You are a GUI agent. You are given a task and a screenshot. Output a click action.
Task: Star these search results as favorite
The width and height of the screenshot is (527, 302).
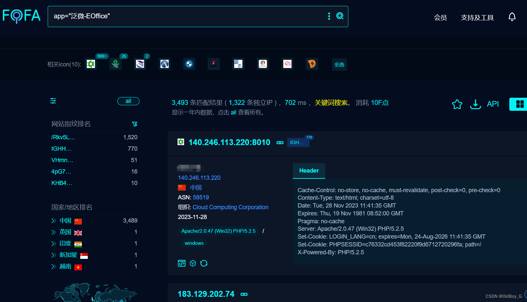(x=457, y=104)
